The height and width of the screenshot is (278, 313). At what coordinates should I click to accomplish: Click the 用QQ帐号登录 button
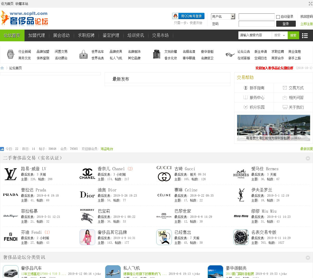[x=188, y=16]
